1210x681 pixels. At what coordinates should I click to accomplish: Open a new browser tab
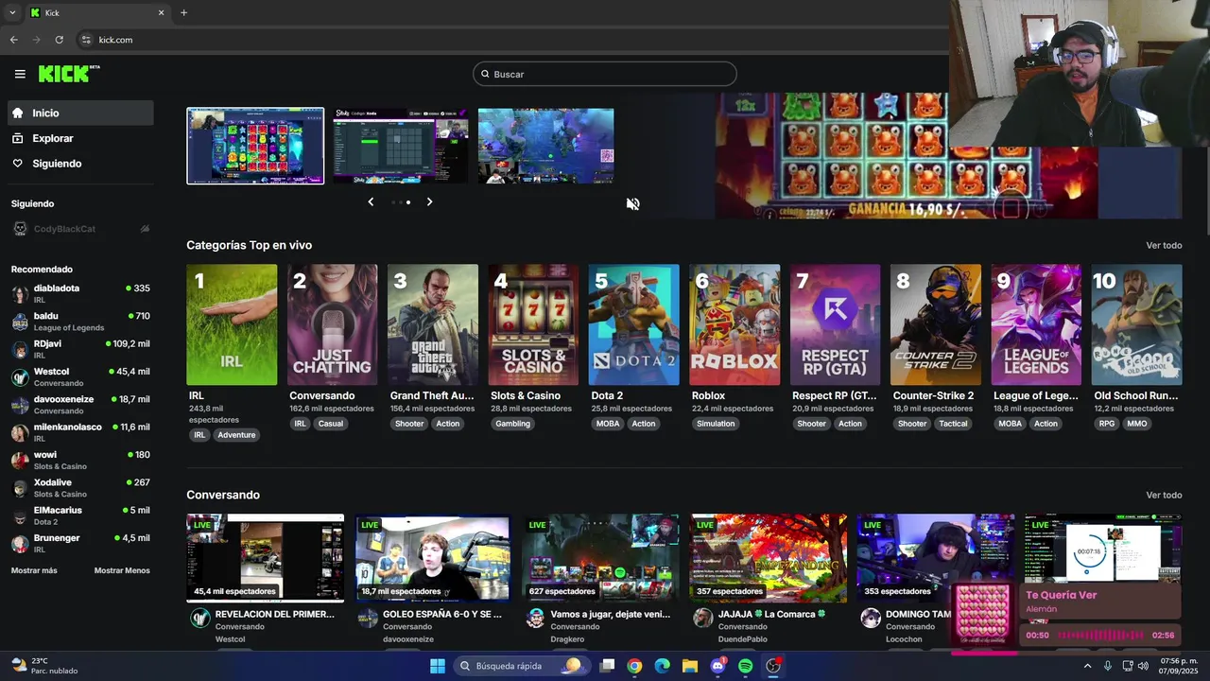point(183,13)
